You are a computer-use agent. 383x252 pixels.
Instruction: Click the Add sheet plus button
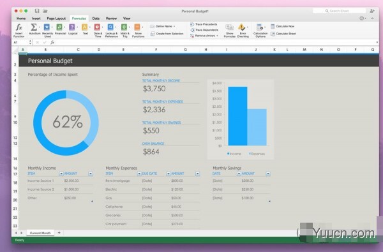click(x=59, y=233)
